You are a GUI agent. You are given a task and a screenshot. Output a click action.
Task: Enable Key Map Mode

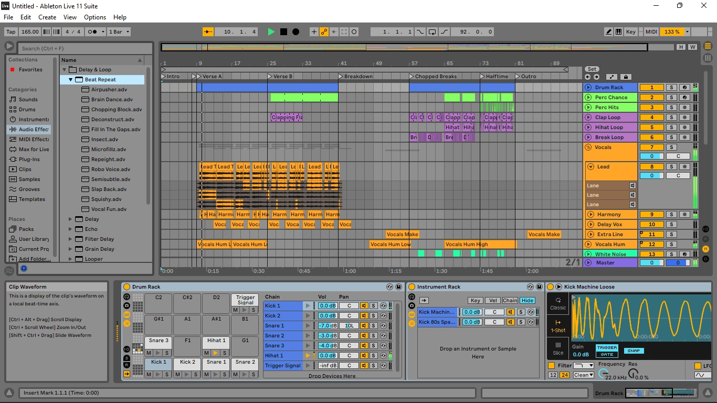pyautogui.click(x=630, y=32)
